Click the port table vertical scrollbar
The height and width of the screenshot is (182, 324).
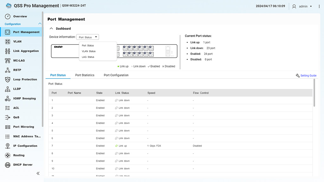(314, 93)
